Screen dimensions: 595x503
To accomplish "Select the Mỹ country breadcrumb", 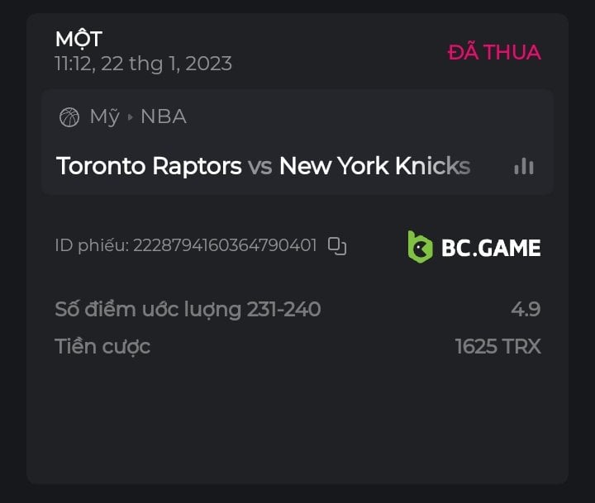I will (105, 117).
